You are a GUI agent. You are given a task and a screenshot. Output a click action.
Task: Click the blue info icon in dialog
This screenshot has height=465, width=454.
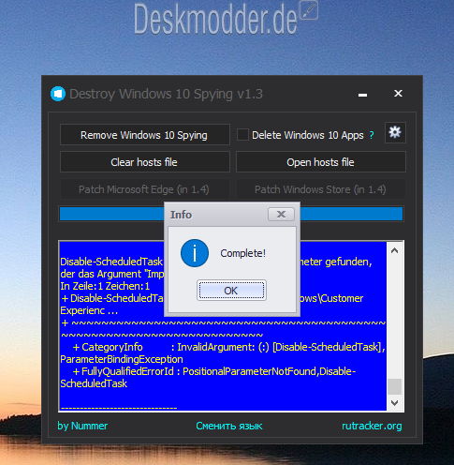[x=195, y=253]
